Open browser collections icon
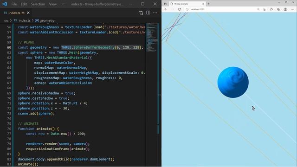Viewport: 297px width, 167px height. coord(278,9)
